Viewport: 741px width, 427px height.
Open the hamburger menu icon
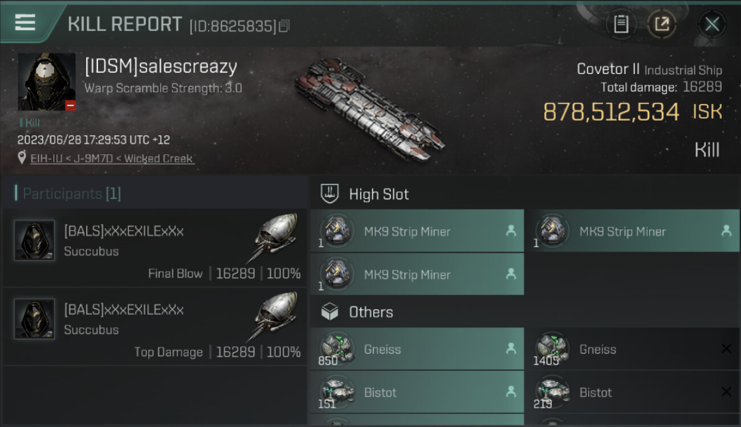point(25,23)
